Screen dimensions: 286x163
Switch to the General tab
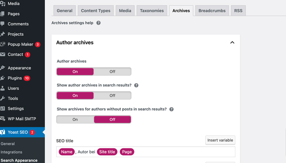coord(65,11)
